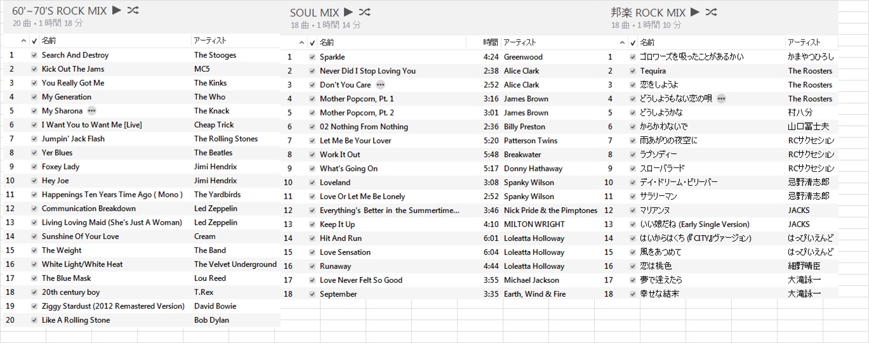Screen dimensions: 869x343
Task: Open more options for Don't You Care
Action: point(380,84)
